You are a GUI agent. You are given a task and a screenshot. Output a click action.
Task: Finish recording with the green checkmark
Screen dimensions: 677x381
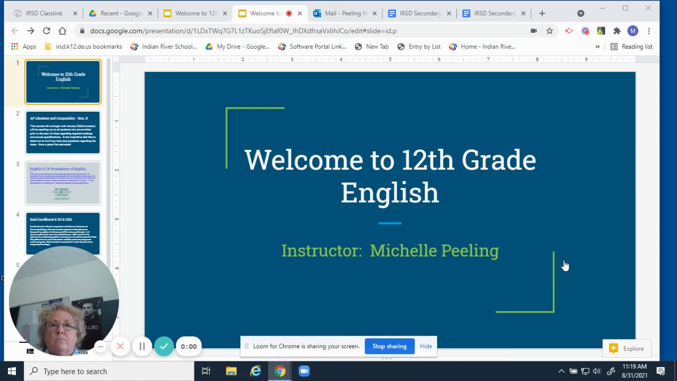[x=164, y=347]
